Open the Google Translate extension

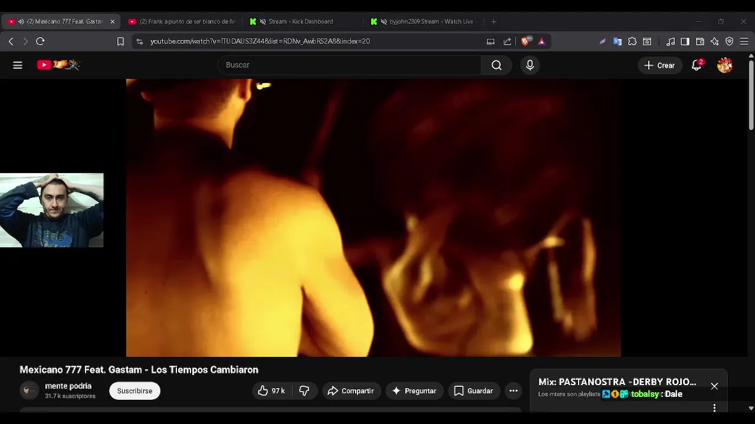pos(618,41)
